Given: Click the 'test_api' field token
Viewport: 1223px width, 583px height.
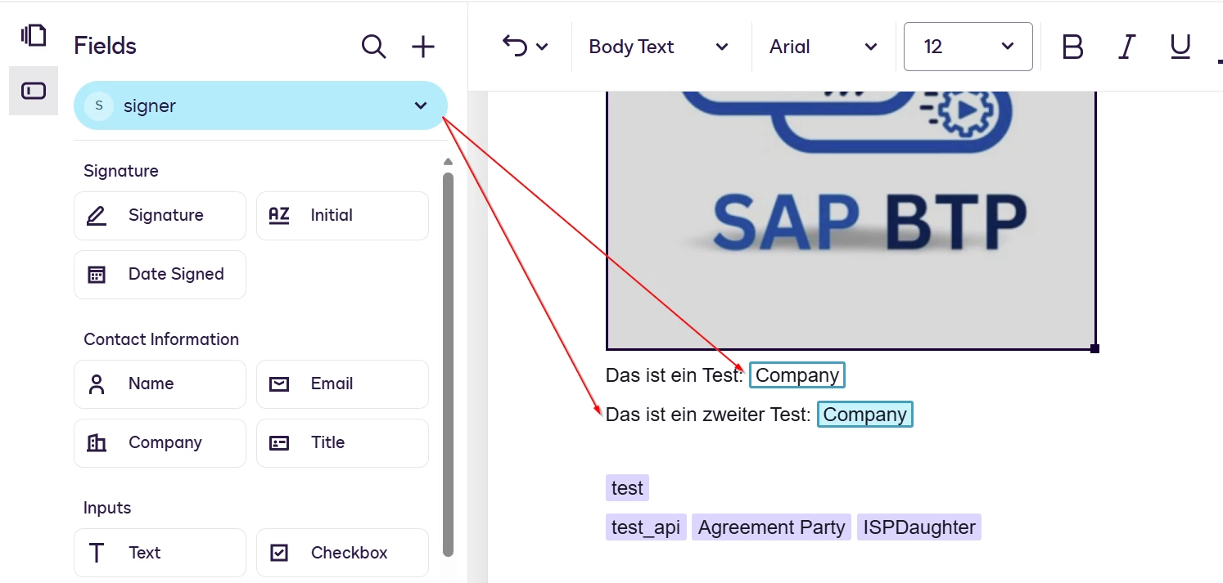Looking at the screenshot, I should point(646,527).
